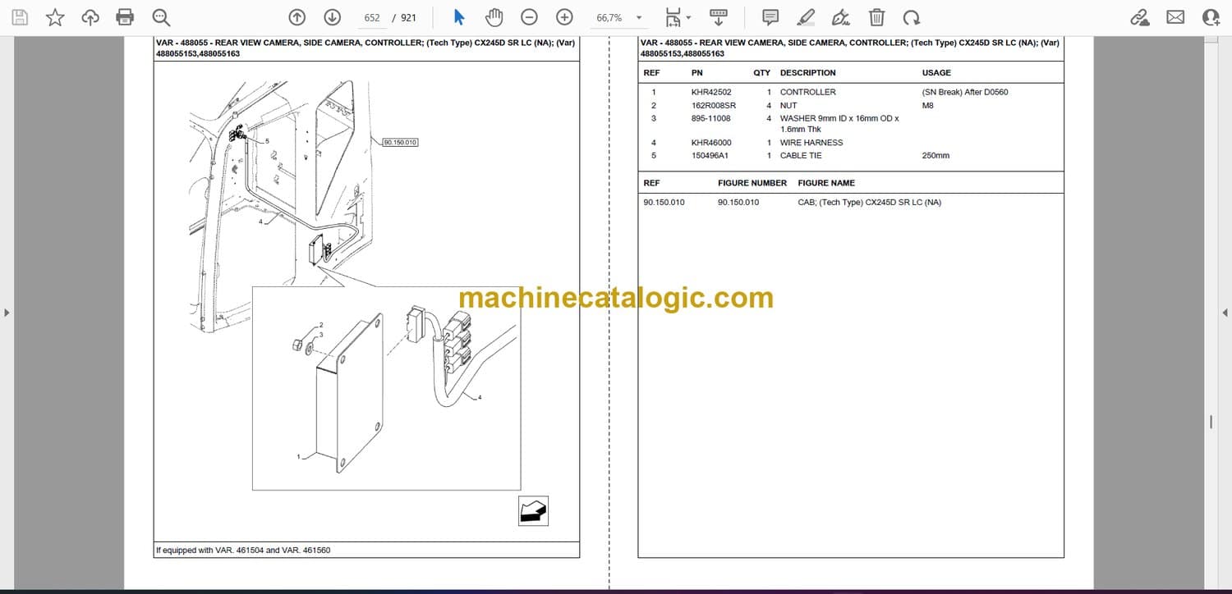Go to the previous page using up arrow

297,17
